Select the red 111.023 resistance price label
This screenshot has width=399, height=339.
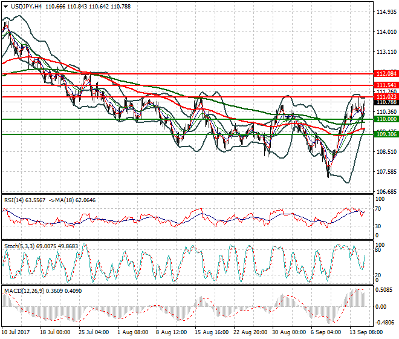tap(386, 97)
